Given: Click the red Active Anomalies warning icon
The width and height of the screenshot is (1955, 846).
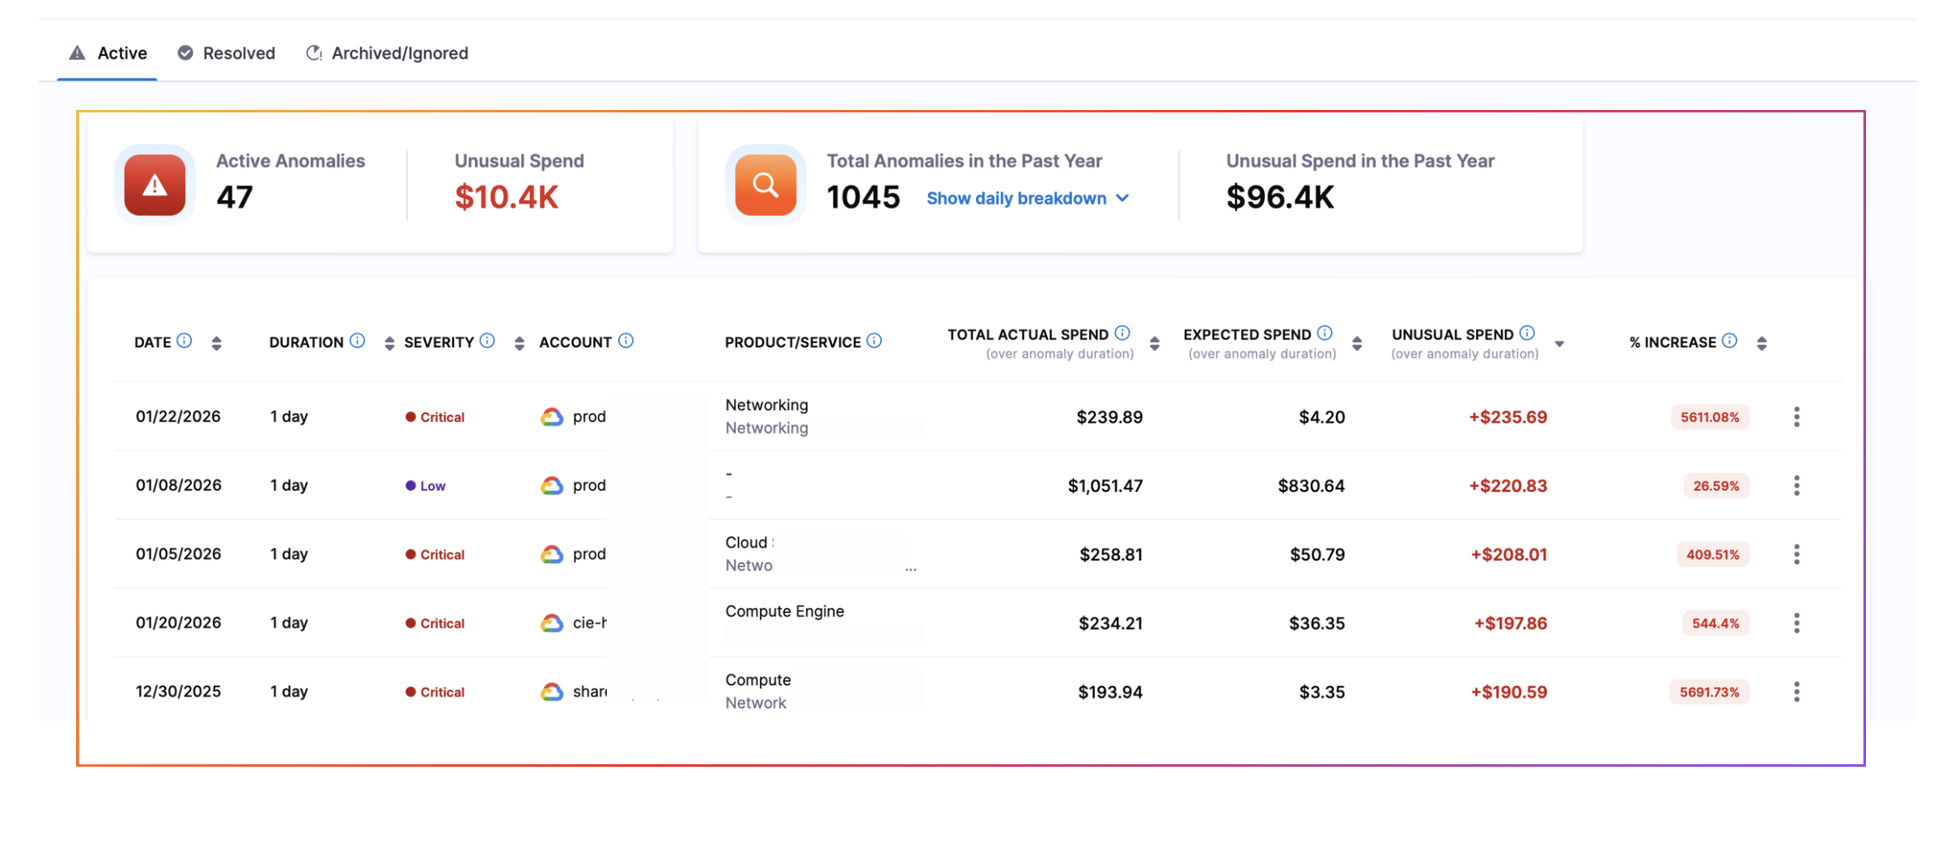Looking at the screenshot, I should (155, 185).
